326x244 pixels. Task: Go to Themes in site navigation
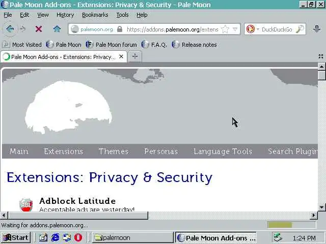(114, 151)
